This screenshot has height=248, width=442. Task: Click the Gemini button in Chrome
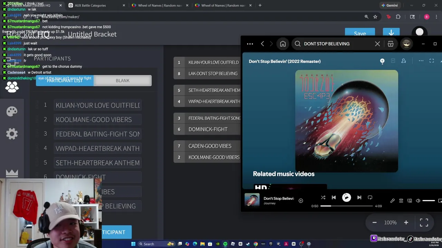pos(389,6)
